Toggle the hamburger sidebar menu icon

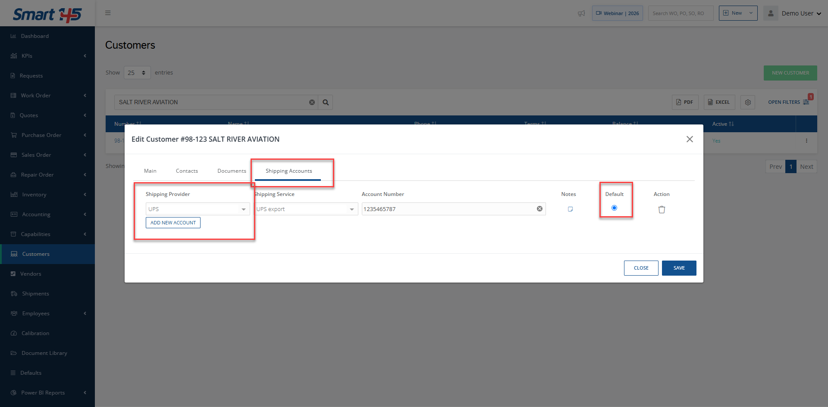pyautogui.click(x=108, y=13)
